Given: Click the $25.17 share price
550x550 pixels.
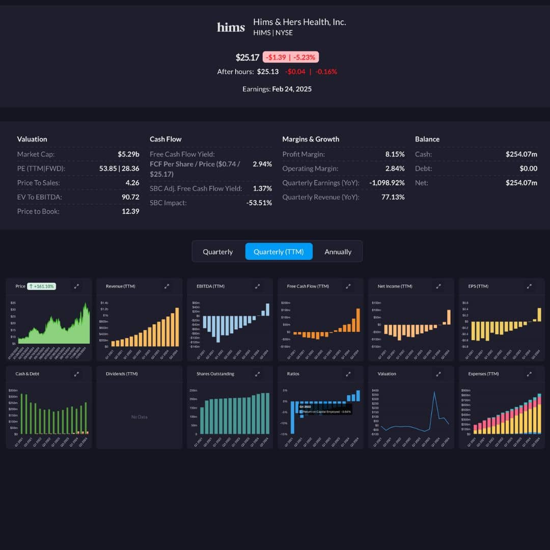Looking at the screenshot, I should 248,57.
